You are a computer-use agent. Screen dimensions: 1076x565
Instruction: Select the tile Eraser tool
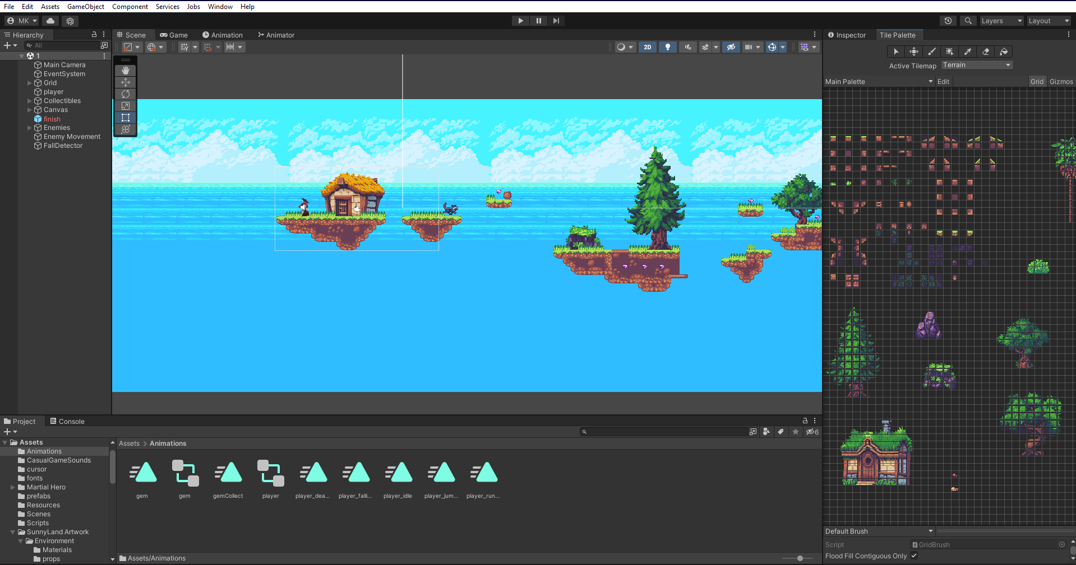coord(986,52)
